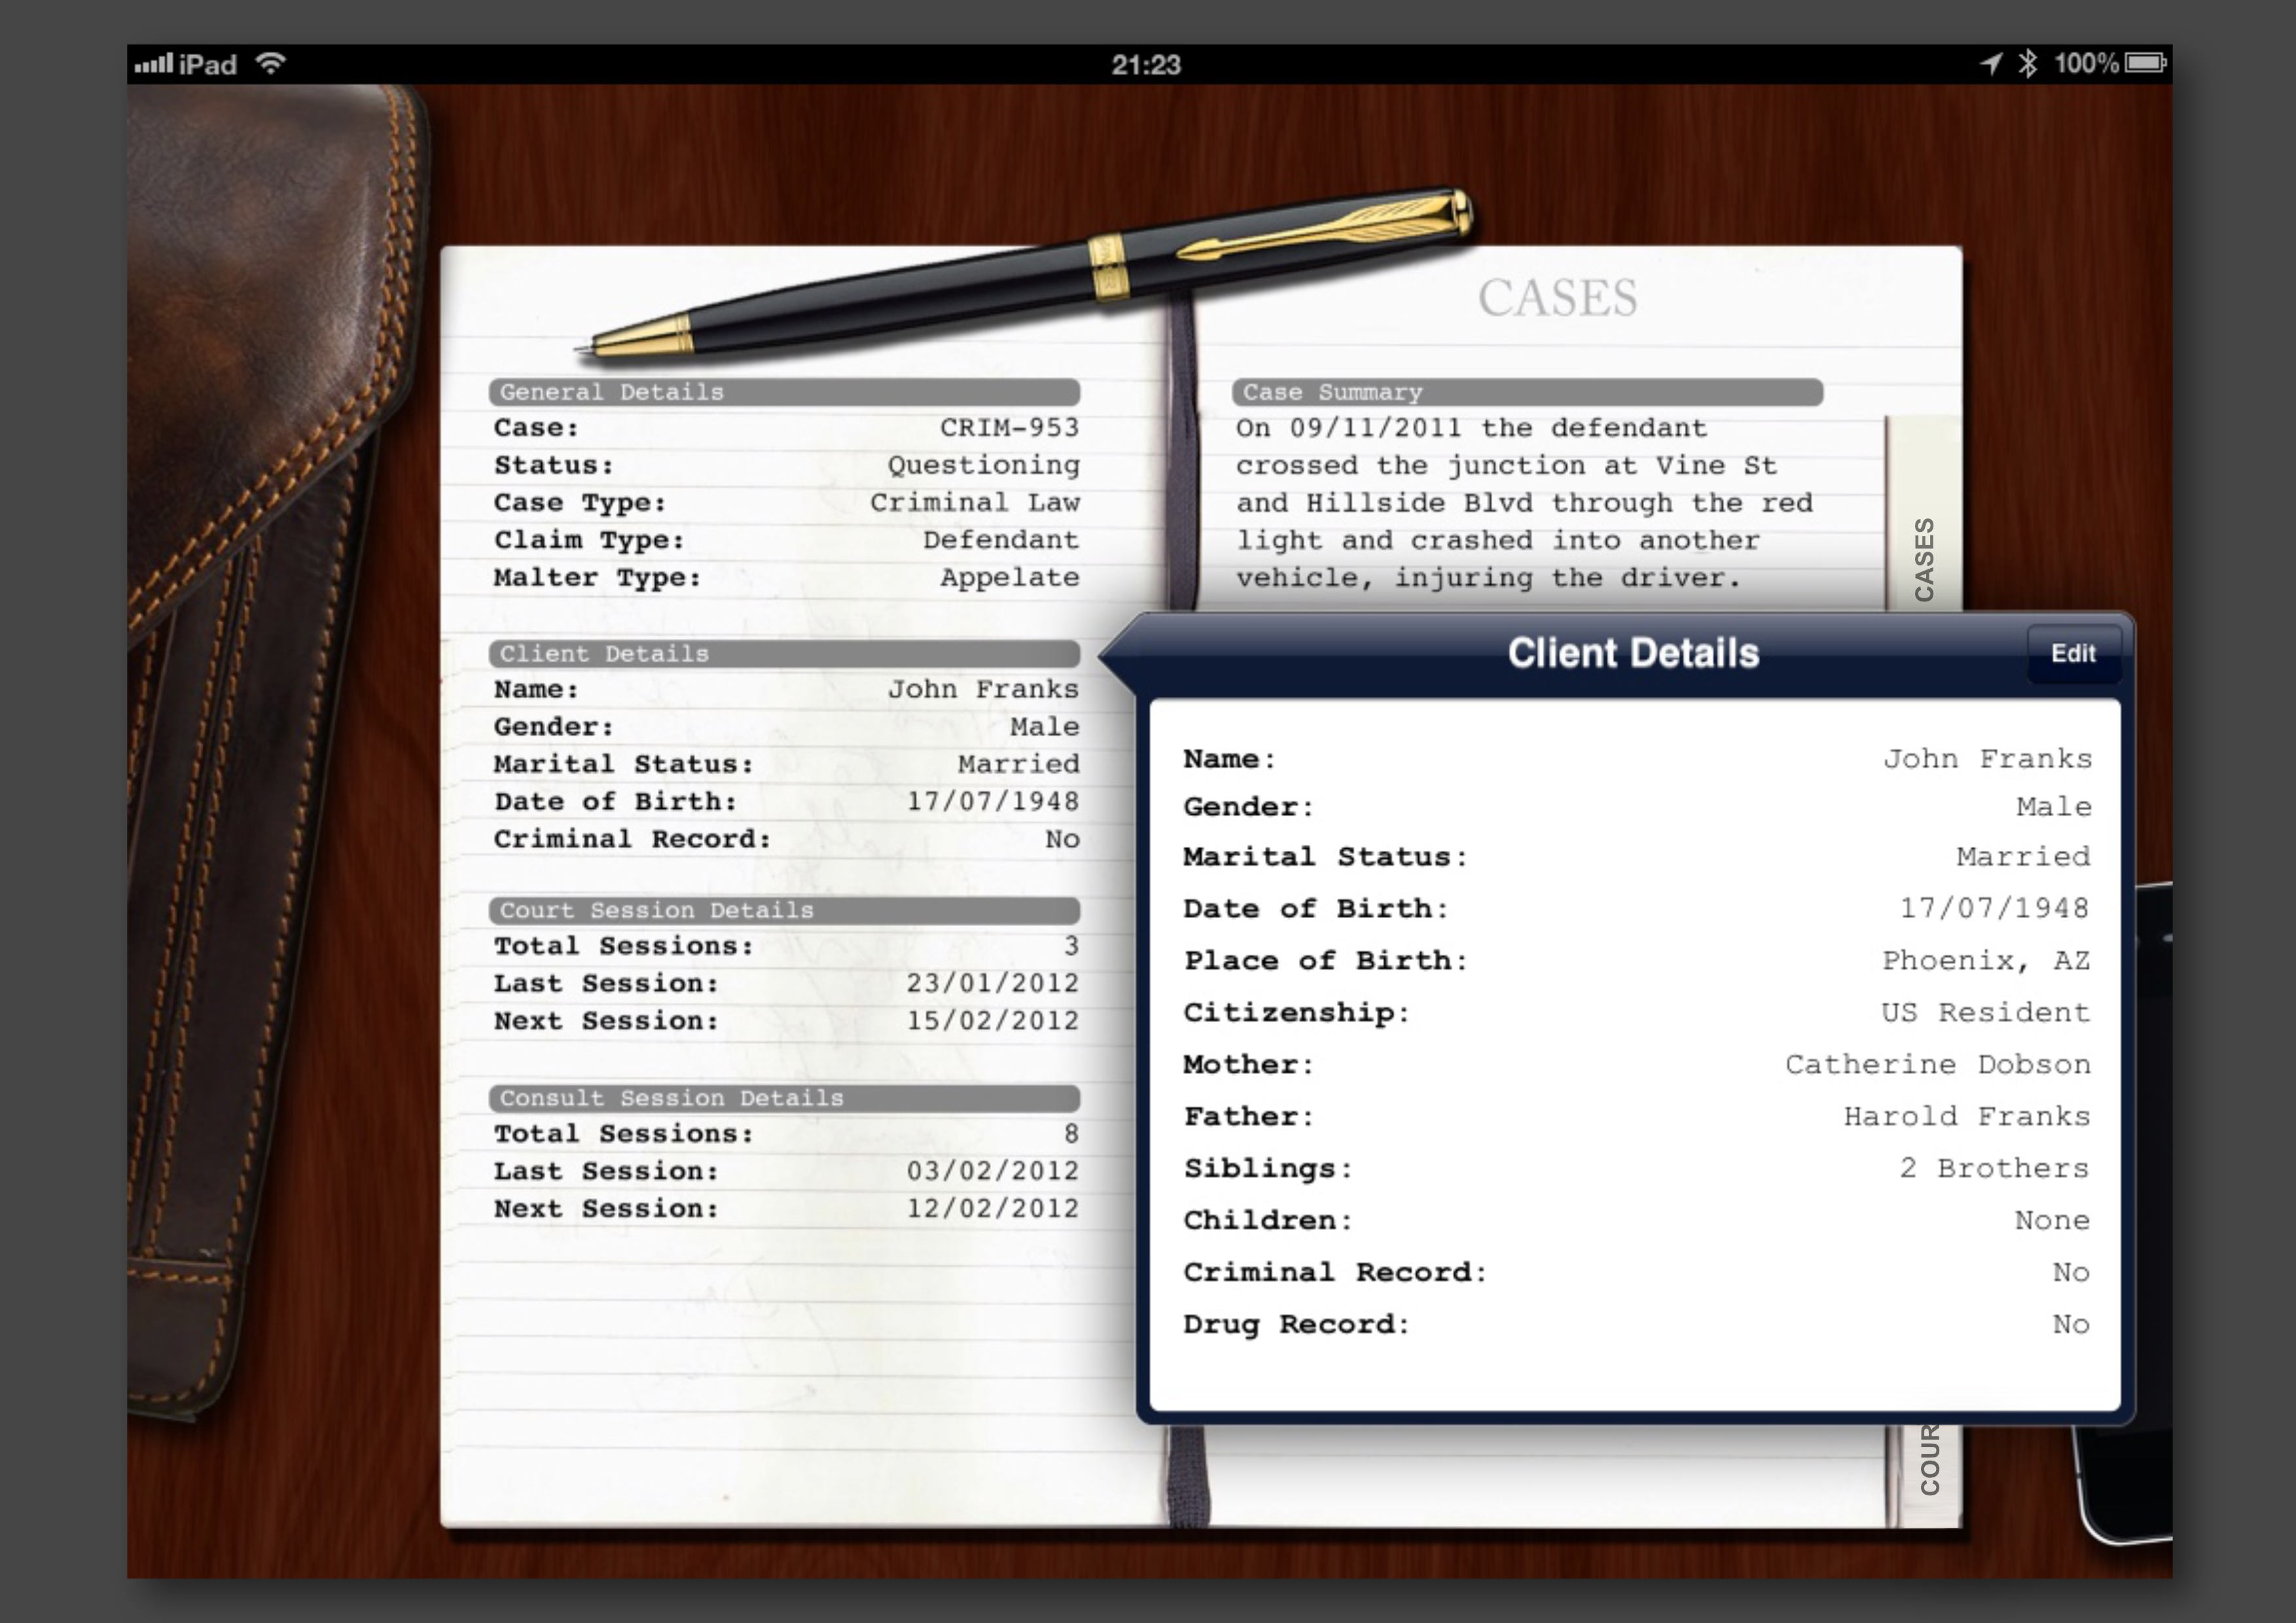The image size is (2296, 1623).
Task: Tap Court Next Session date 15/02/2012
Action: pos(992,1021)
